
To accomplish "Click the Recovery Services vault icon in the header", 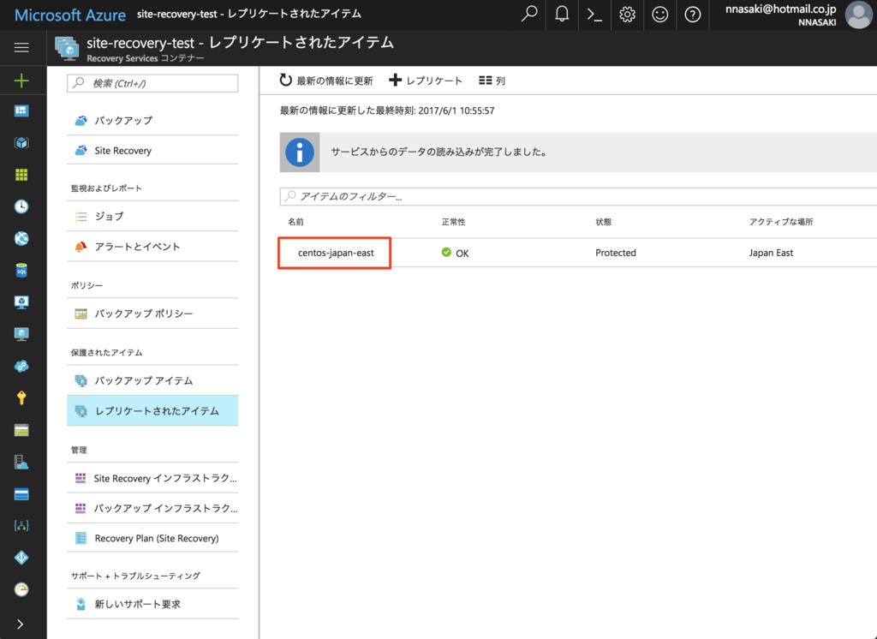I will (67, 48).
